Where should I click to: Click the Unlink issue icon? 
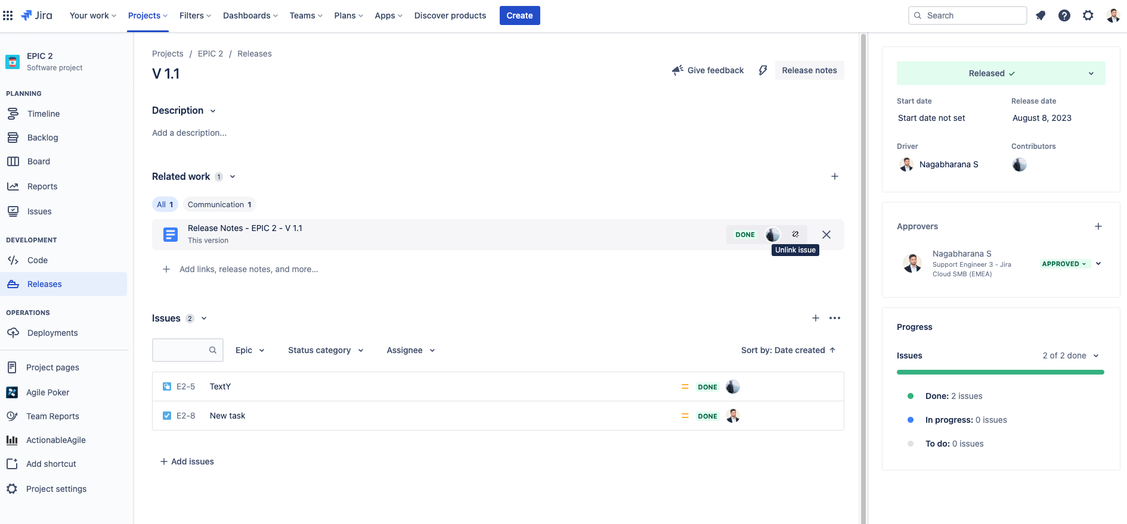coord(795,235)
